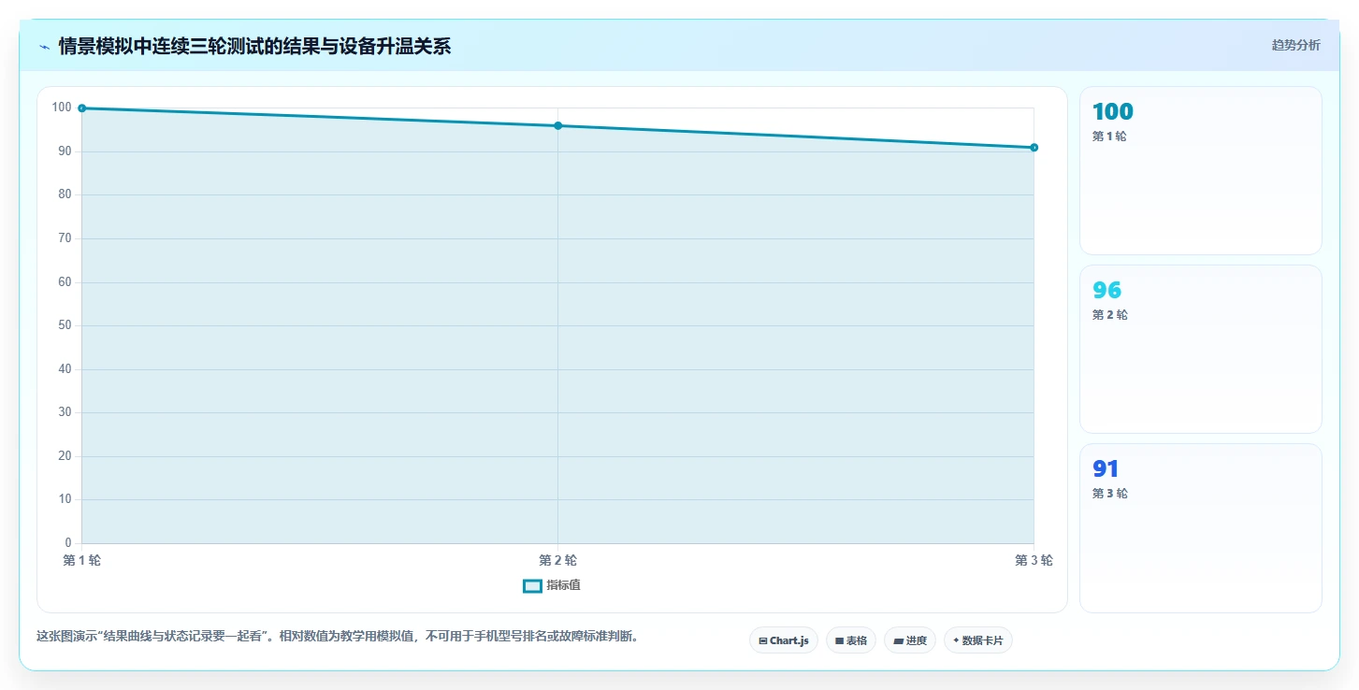Click the 第 1 轮 x-axis label
Viewport: 1359px width, 690px height.
82,560
